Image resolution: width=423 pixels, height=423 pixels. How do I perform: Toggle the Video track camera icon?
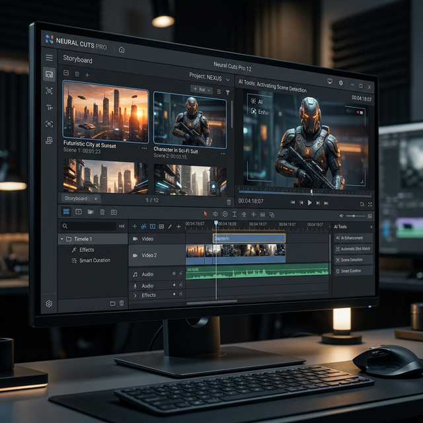point(135,239)
